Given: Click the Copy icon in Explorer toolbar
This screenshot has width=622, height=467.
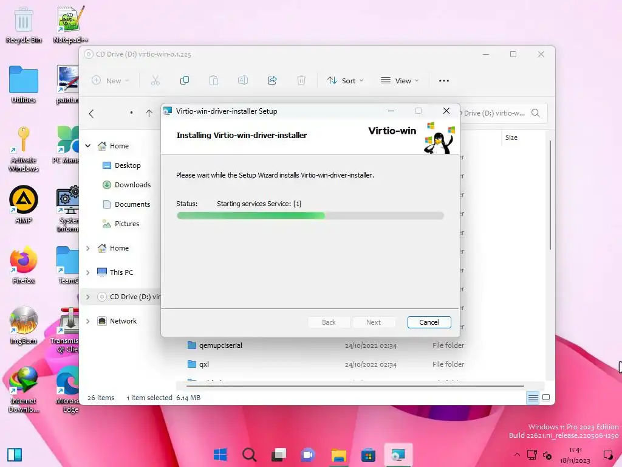Looking at the screenshot, I should (185, 81).
